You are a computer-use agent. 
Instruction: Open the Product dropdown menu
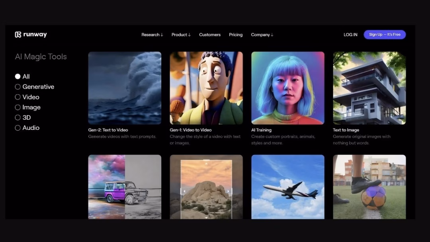181,35
